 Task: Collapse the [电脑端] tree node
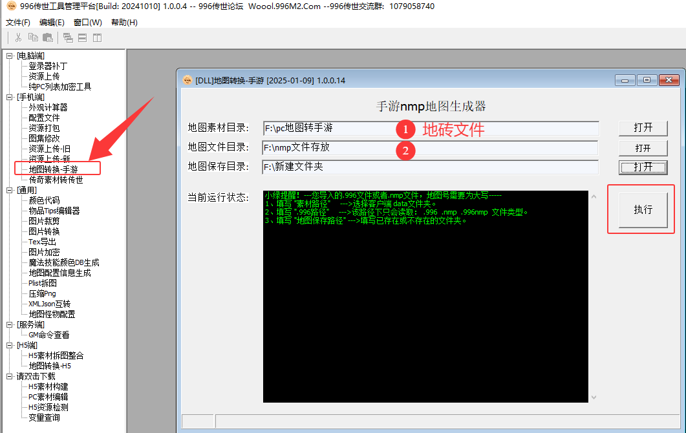coord(10,56)
